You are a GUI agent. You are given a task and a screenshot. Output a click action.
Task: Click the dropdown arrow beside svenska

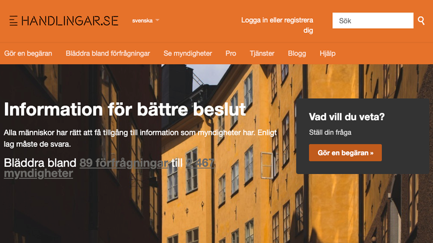point(158,20)
